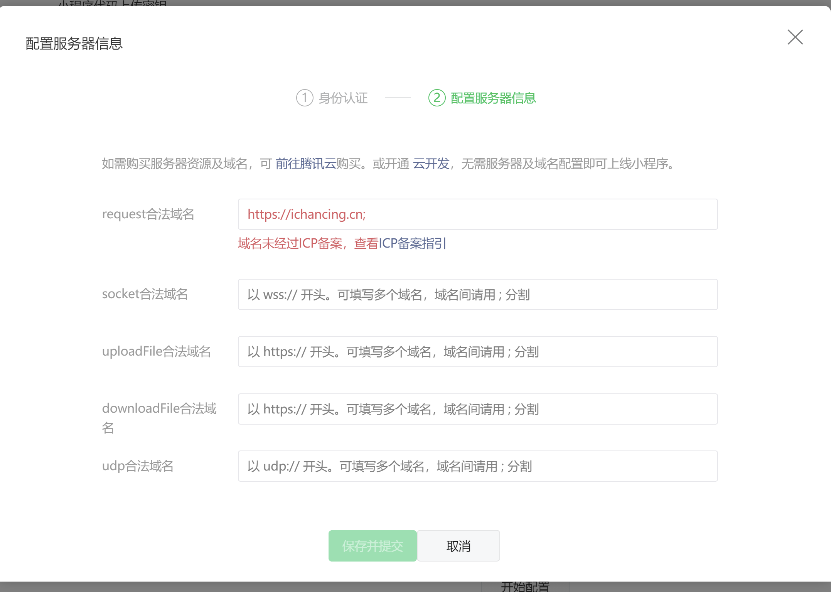Select the 身份认证 step label

tap(343, 98)
